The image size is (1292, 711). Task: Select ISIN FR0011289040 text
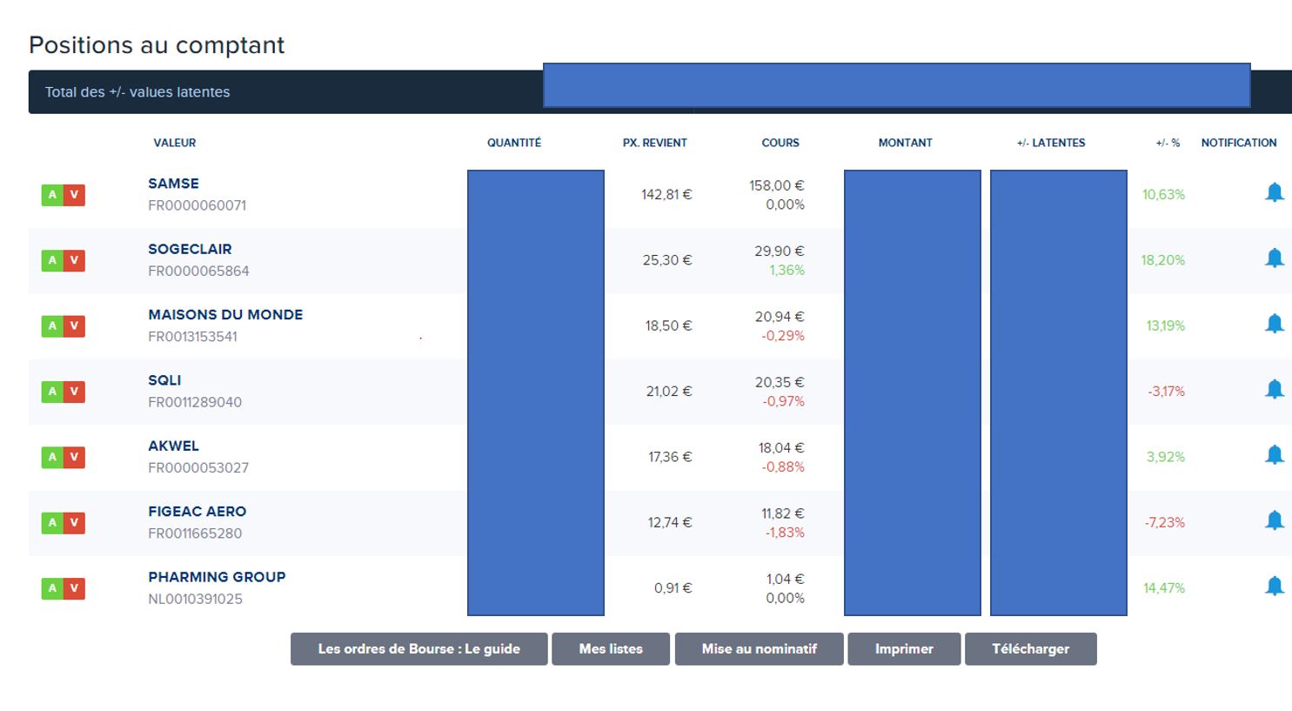coord(195,403)
